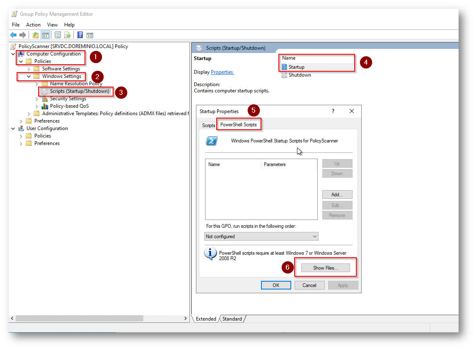Click the Security Settings lock icon

click(45, 99)
